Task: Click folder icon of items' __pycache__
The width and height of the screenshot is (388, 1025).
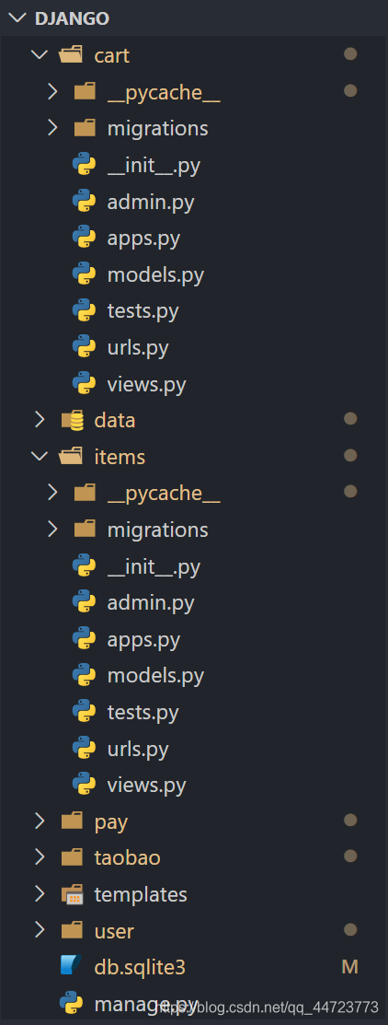Action: [85, 493]
